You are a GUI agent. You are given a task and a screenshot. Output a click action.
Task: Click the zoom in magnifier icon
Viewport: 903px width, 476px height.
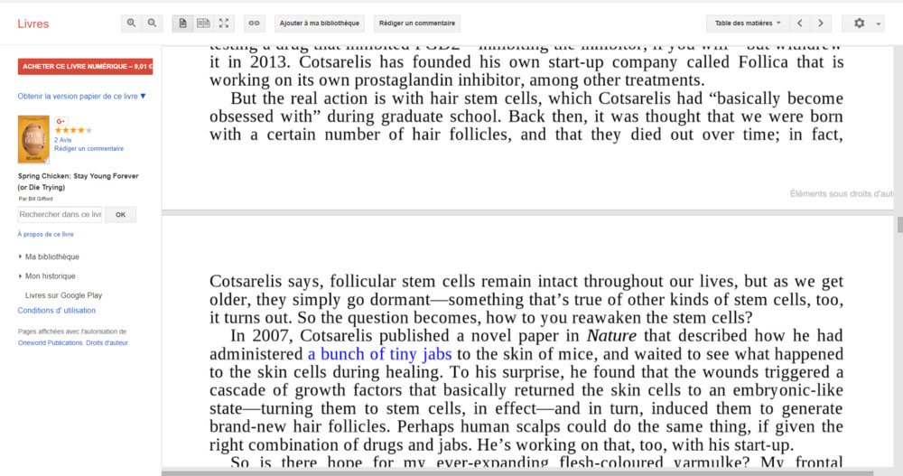(x=132, y=23)
